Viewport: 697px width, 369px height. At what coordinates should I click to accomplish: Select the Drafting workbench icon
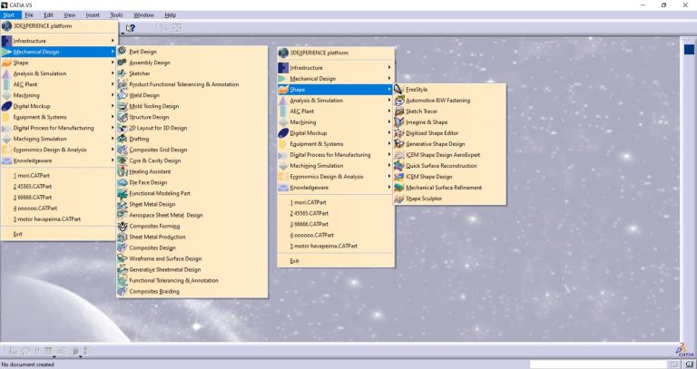coord(123,139)
